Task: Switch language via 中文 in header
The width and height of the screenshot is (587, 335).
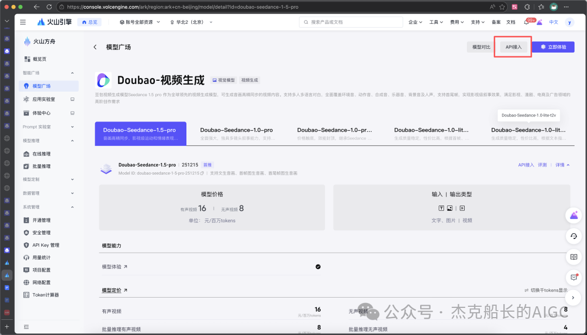Action: point(553,22)
